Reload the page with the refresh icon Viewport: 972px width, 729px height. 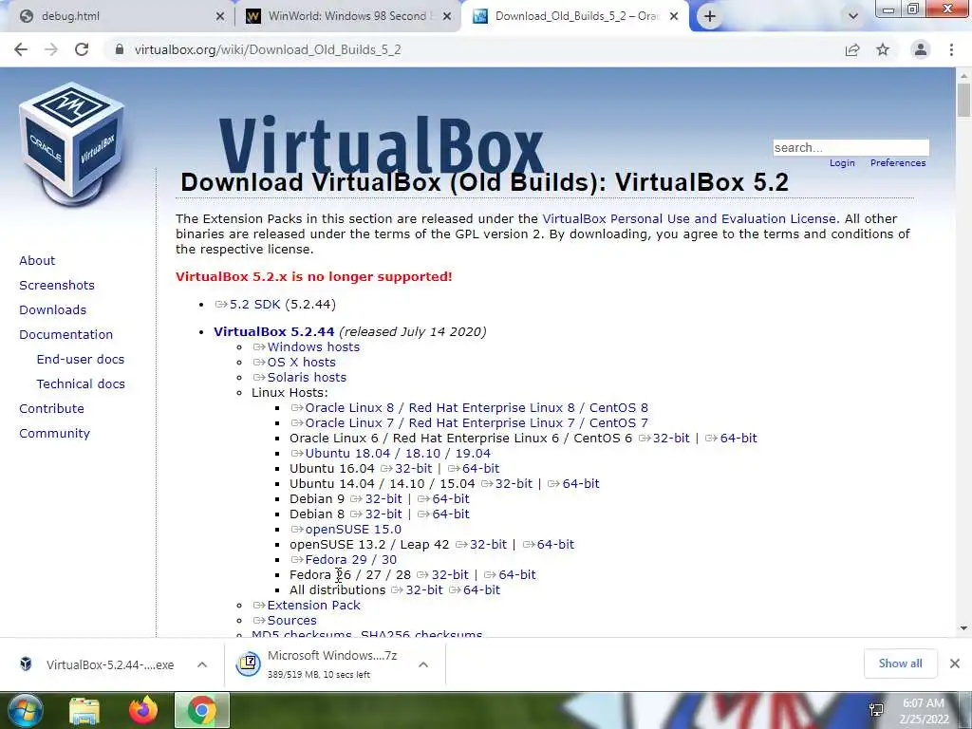[82, 49]
